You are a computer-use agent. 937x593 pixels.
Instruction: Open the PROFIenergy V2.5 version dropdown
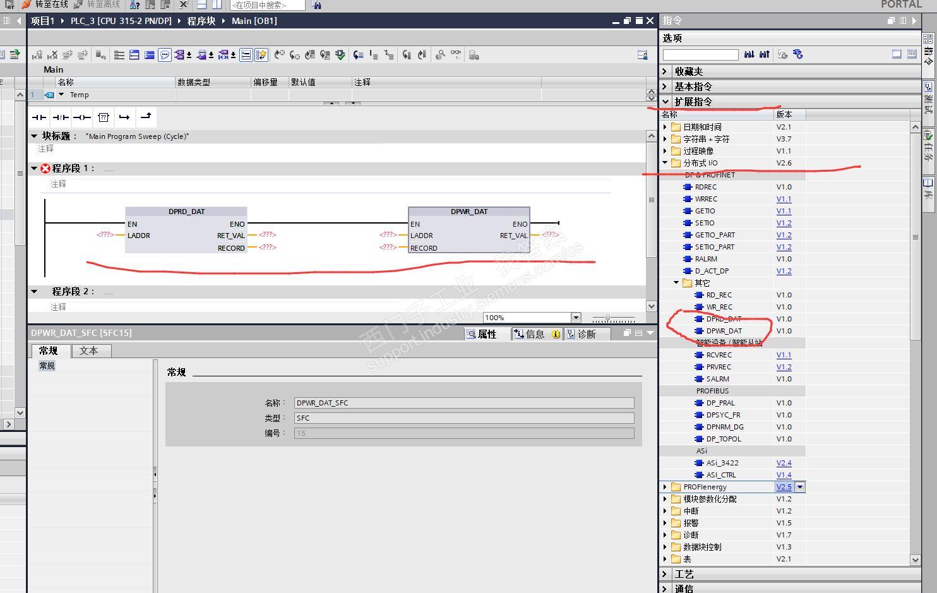[800, 487]
